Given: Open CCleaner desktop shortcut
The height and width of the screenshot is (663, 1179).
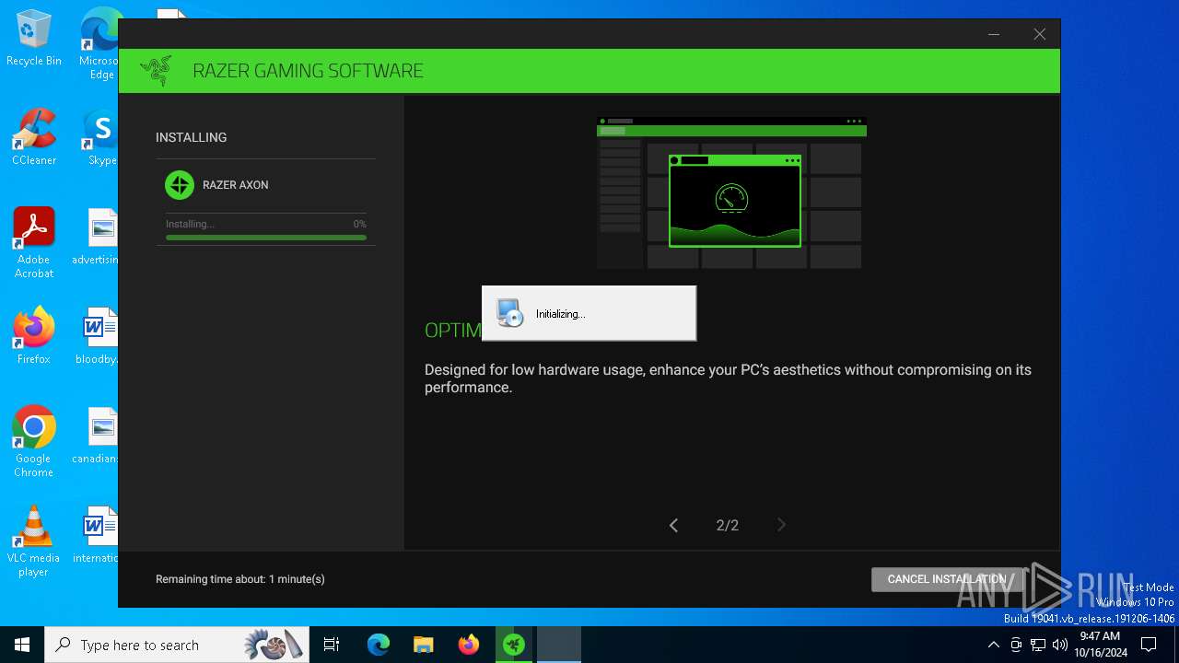Looking at the screenshot, I should 34,138.
